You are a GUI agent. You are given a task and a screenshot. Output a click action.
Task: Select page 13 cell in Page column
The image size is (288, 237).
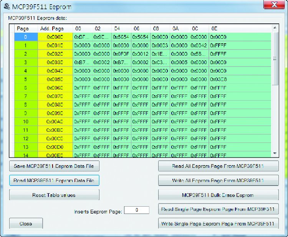[x=26, y=147]
